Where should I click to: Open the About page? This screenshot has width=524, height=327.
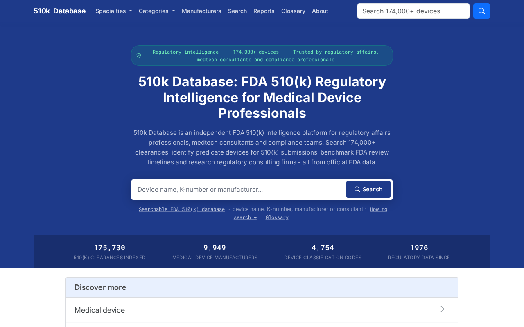tap(320, 11)
